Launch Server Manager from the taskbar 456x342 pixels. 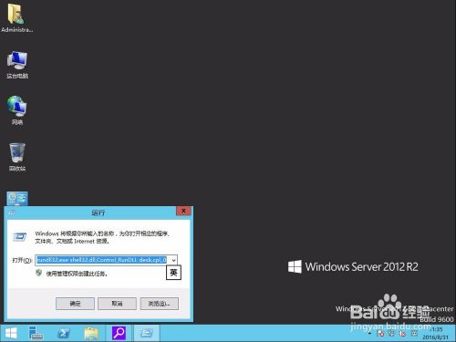point(36,333)
